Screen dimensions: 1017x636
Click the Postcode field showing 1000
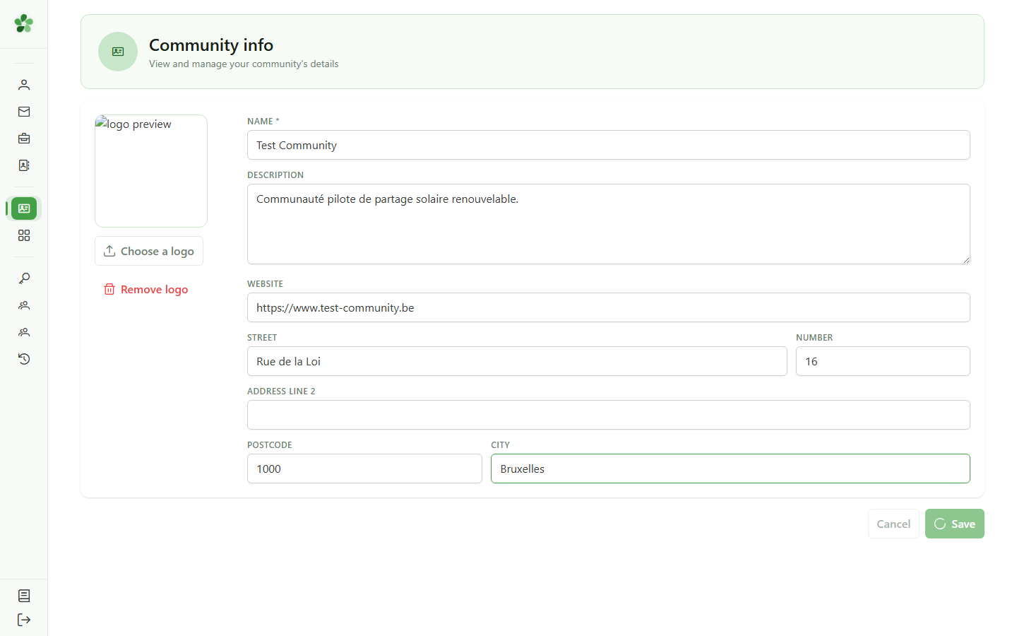(x=364, y=469)
